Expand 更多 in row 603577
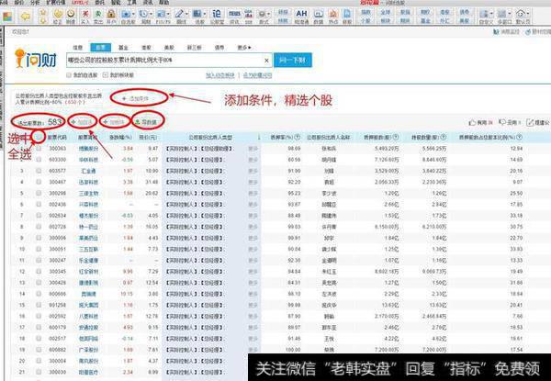 [253, 171]
